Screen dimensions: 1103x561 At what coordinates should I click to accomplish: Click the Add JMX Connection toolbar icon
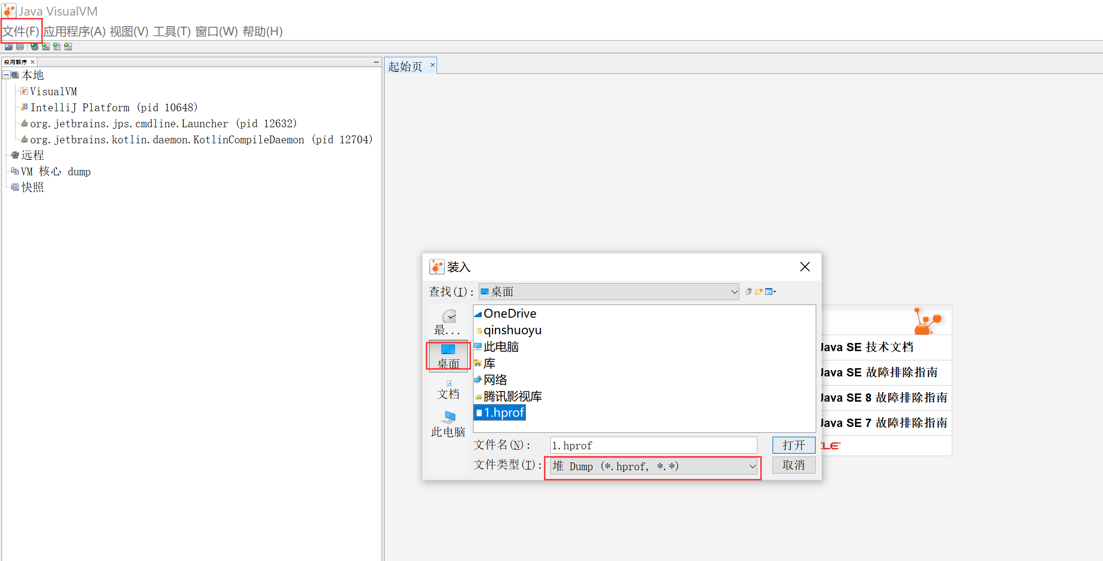(46, 47)
